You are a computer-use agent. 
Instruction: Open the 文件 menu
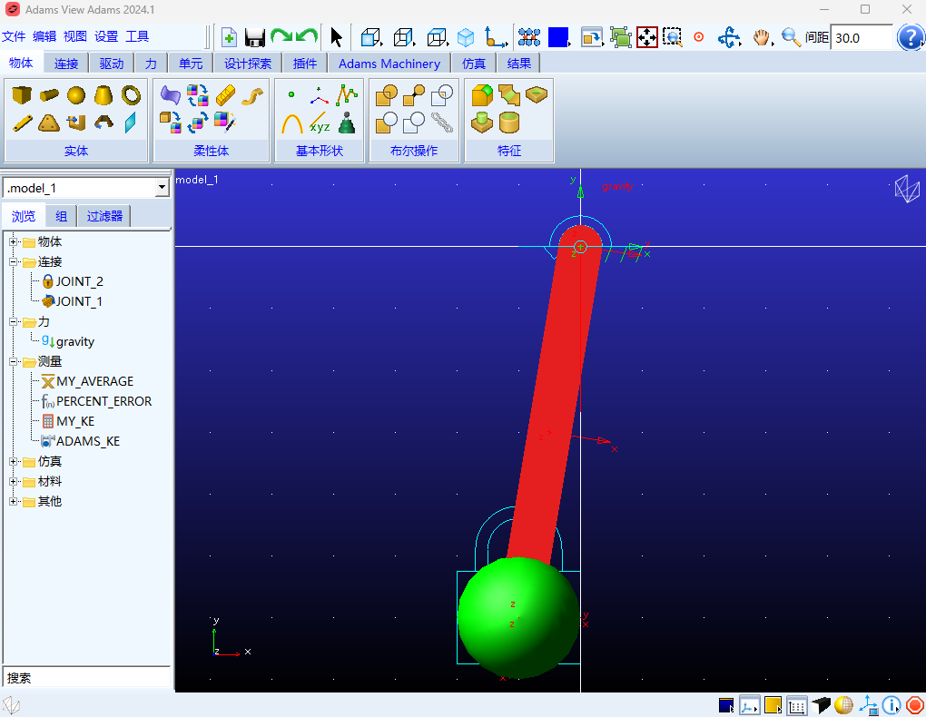(x=14, y=36)
